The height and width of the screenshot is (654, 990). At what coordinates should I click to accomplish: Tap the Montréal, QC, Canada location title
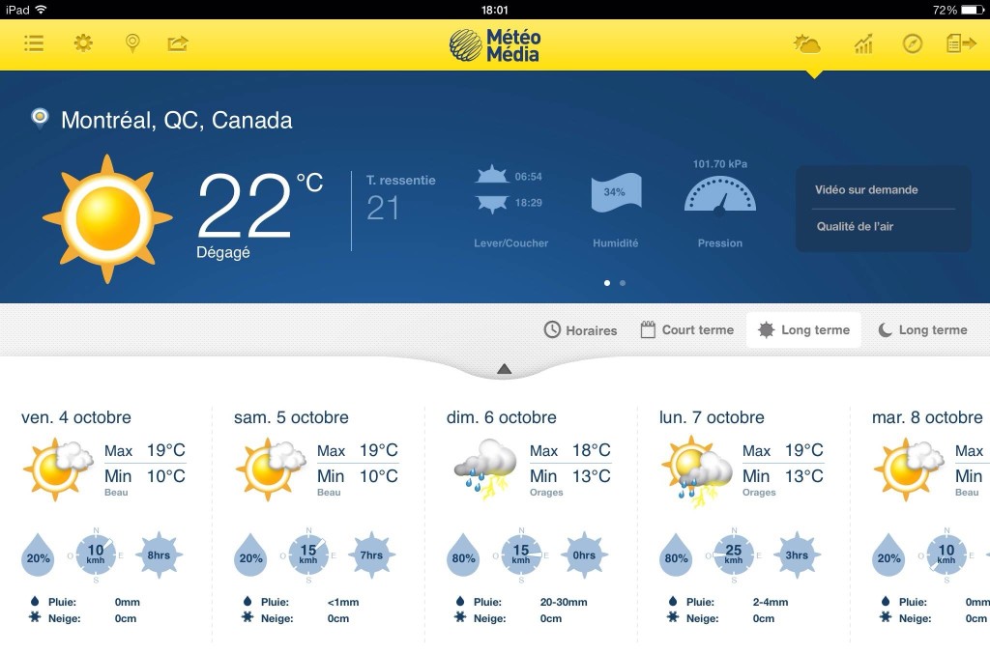point(176,121)
